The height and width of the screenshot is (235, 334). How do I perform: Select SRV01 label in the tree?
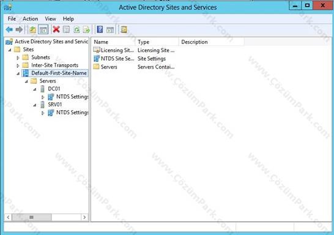(54, 105)
